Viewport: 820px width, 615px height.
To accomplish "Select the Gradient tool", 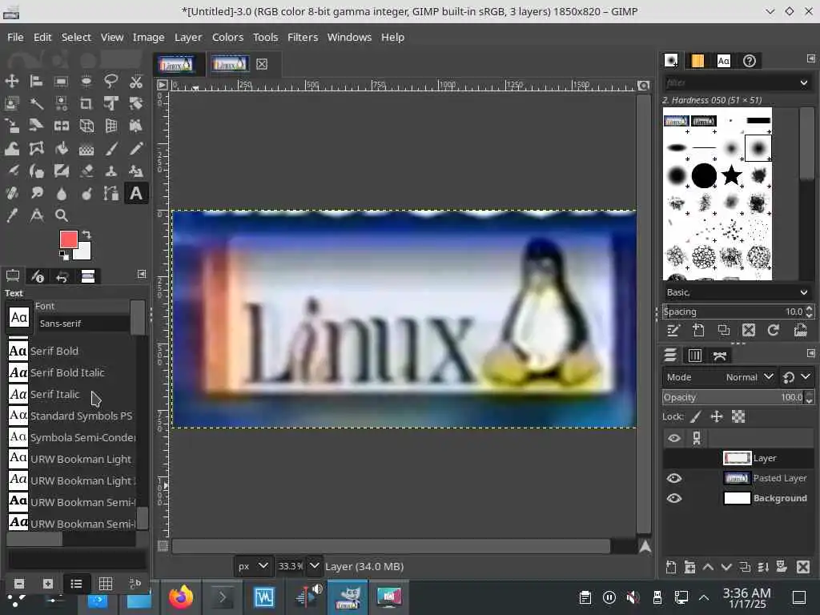I will (x=86, y=149).
